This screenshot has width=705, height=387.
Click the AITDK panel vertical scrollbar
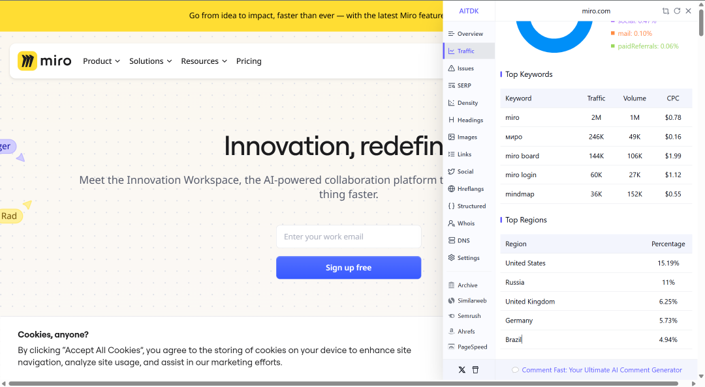click(701, 22)
